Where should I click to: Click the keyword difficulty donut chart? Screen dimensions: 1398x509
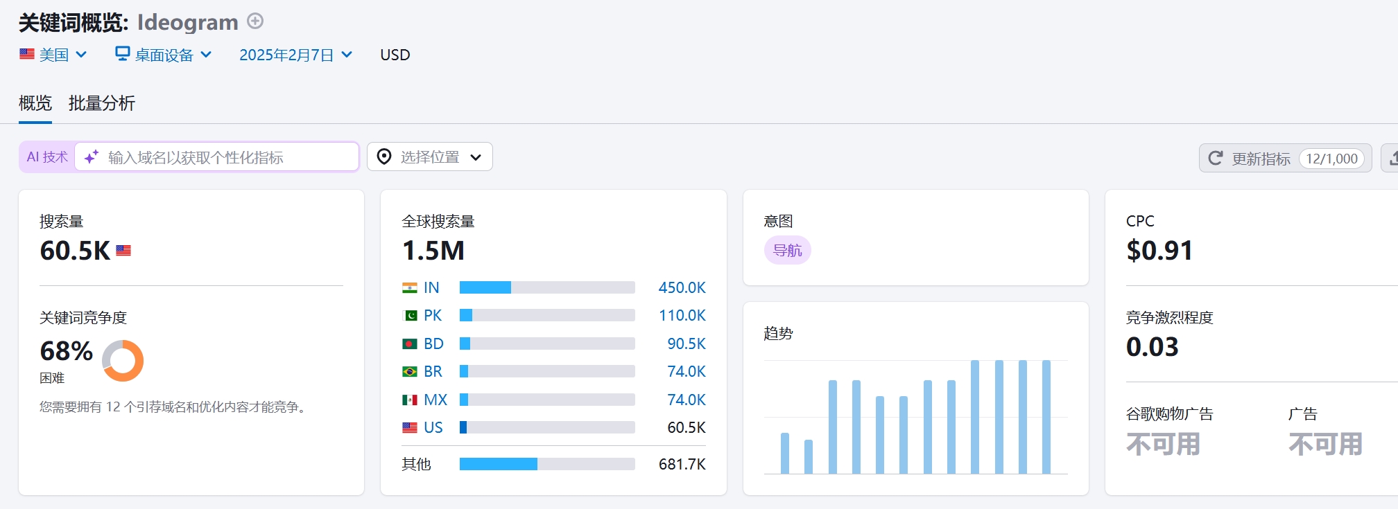(123, 361)
